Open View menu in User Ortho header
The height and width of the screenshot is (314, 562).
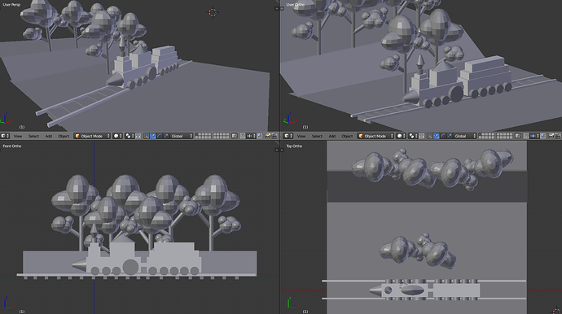point(301,136)
